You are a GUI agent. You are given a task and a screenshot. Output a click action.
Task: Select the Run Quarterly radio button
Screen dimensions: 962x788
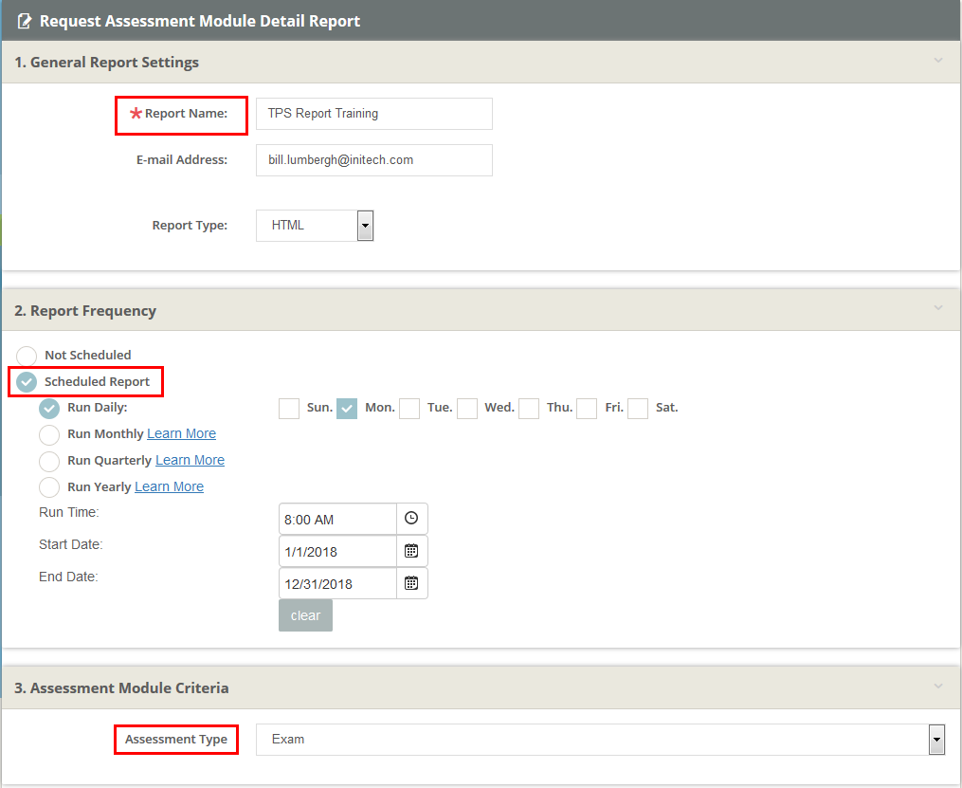[49, 461]
